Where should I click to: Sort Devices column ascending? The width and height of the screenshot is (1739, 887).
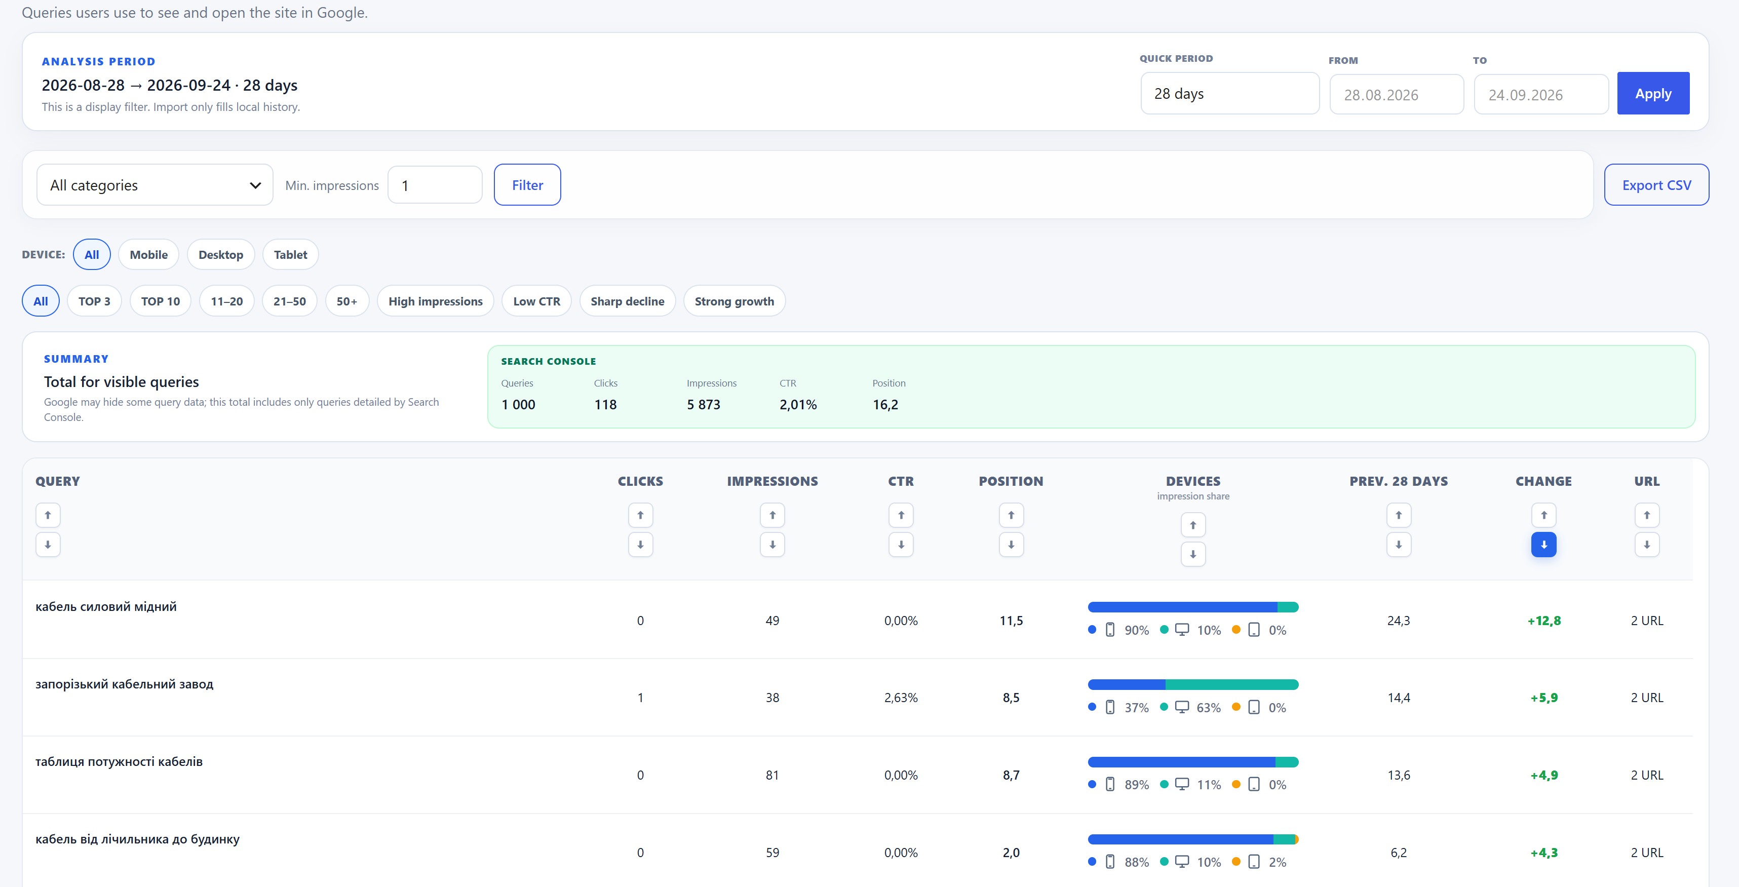[1193, 524]
